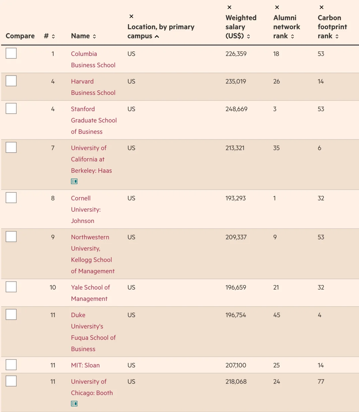This screenshot has height=412, width=359.
Task: Tick compare checkbox for Columbia Business School
Action: 11,53
